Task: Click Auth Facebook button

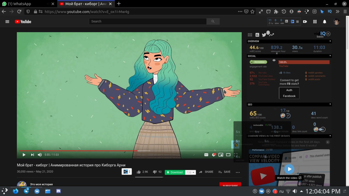Action: click(x=289, y=93)
